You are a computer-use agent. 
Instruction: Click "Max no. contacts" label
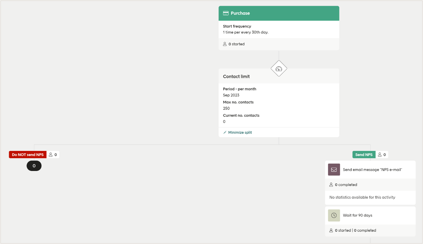tap(238, 102)
